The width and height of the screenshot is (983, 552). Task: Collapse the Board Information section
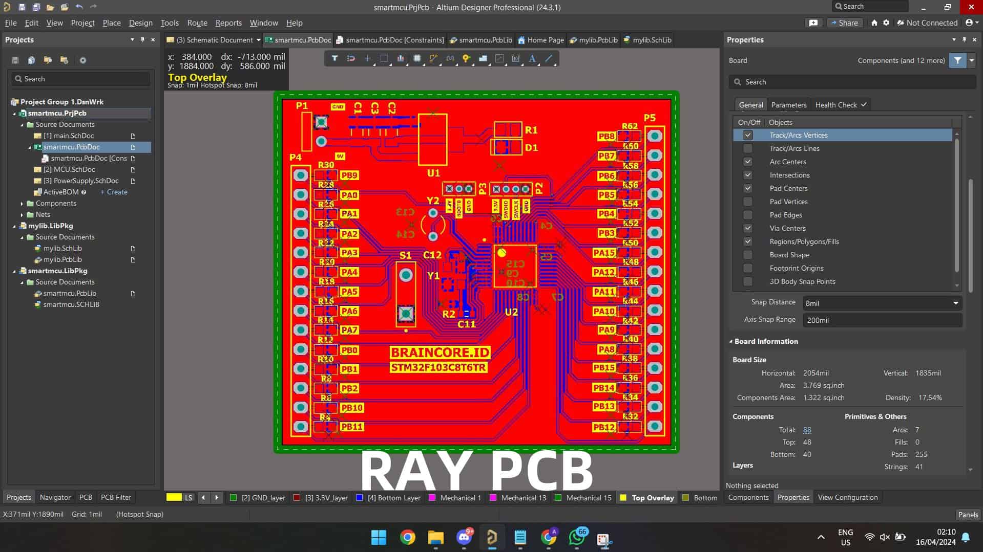click(x=731, y=341)
